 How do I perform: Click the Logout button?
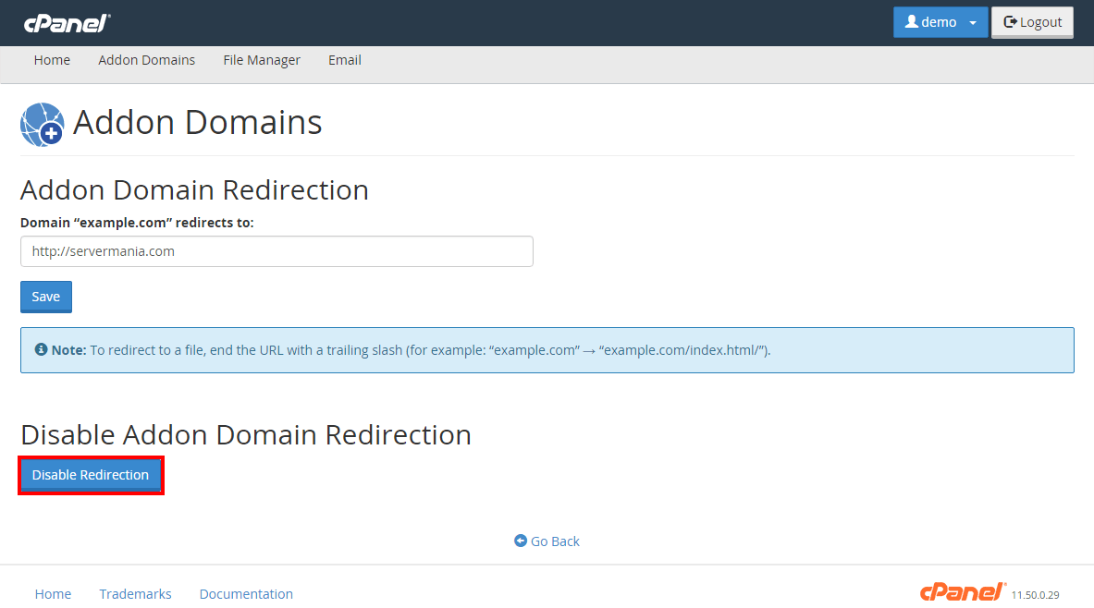(1032, 22)
